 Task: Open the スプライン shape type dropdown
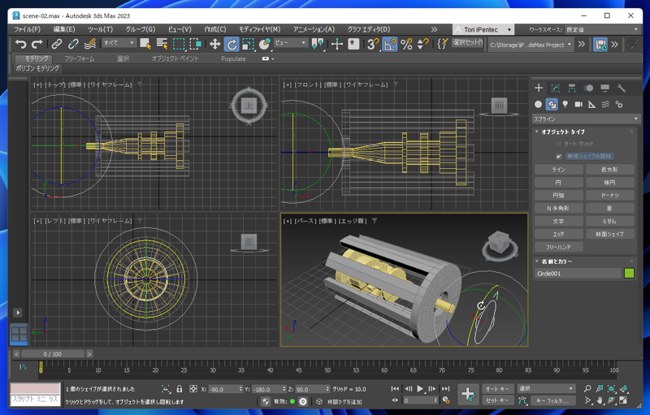(586, 119)
